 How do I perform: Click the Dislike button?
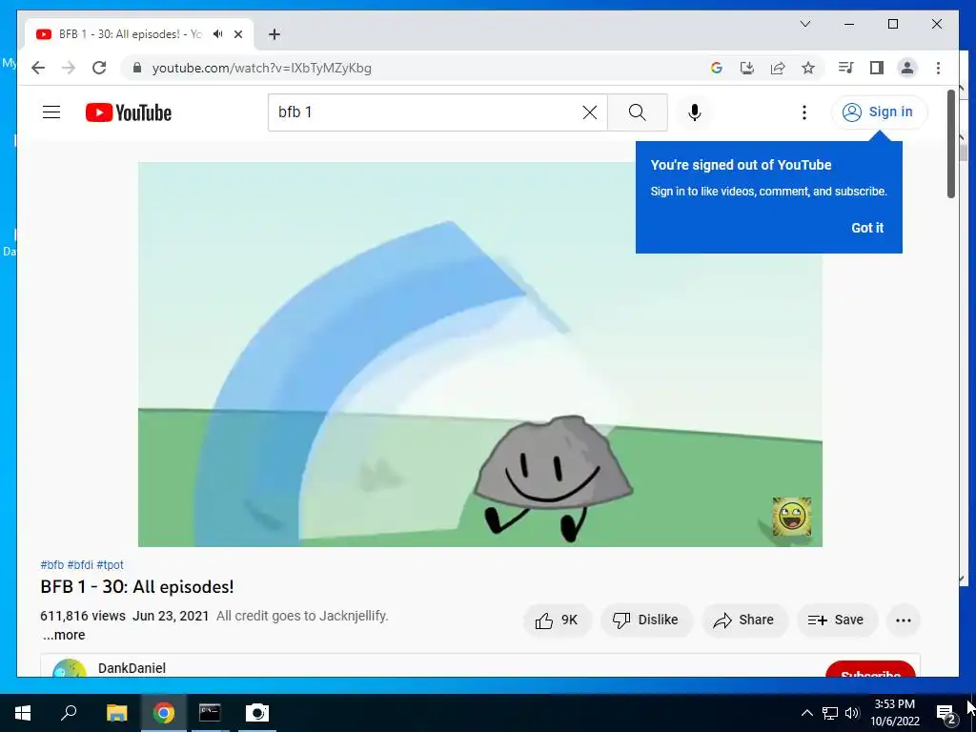(646, 620)
